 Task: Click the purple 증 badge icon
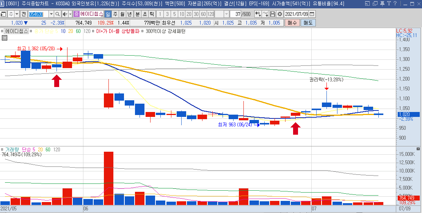(x=77, y=14)
